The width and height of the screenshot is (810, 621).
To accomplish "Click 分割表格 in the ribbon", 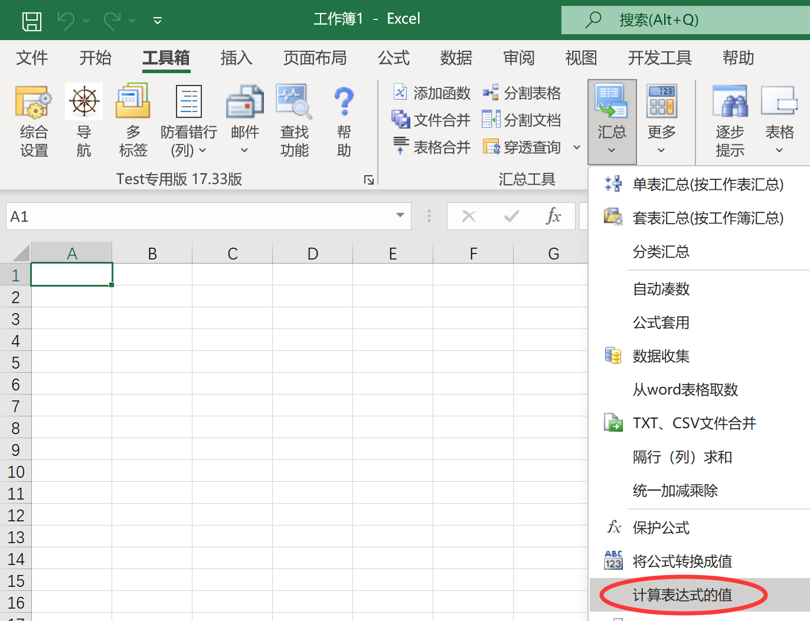I will tap(522, 93).
